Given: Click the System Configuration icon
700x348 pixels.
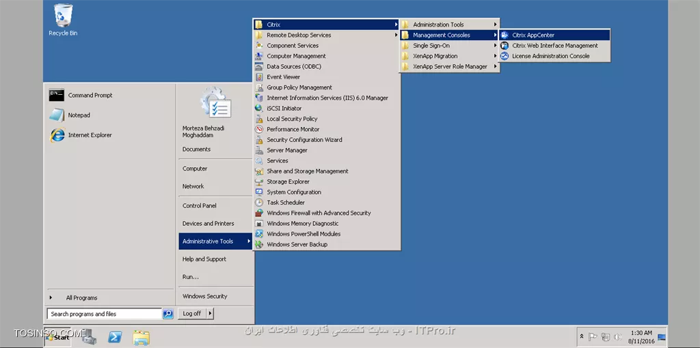Looking at the screenshot, I should (x=259, y=192).
